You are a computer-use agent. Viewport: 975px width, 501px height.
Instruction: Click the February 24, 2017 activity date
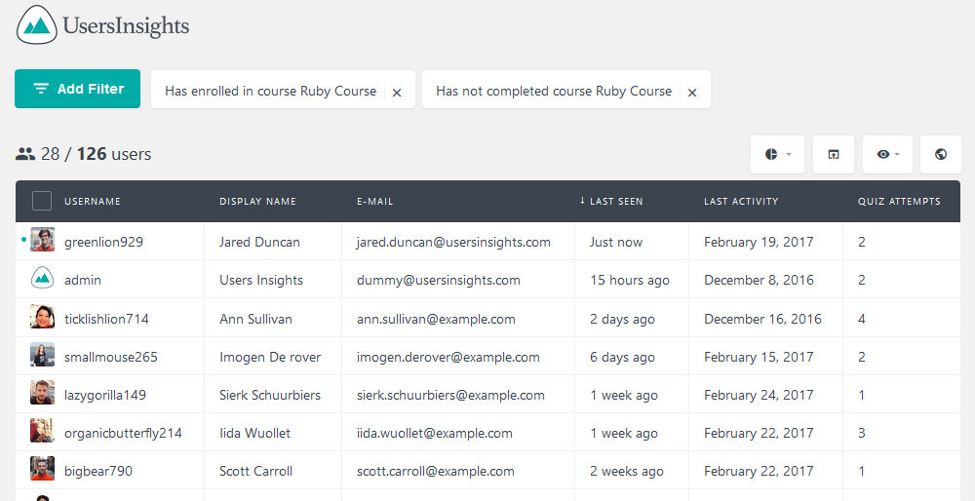pyautogui.click(x=759, y=395)
